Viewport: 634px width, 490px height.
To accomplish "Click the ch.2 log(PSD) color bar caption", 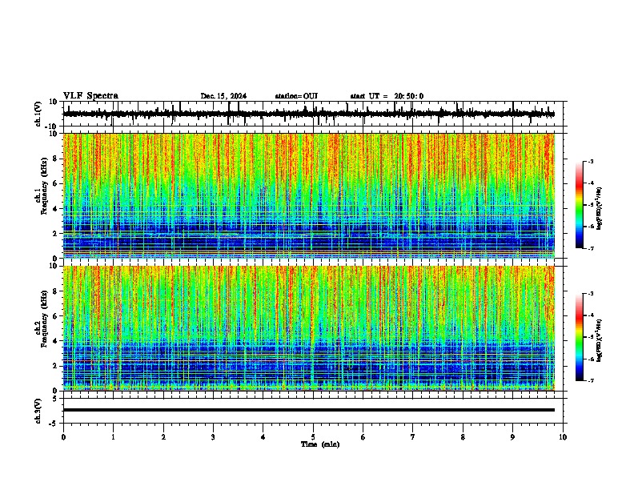I will (600, 341).
